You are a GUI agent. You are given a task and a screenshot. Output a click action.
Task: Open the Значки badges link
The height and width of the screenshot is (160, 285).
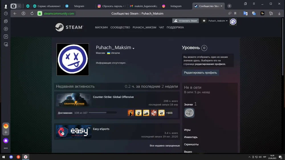[188, 104]
